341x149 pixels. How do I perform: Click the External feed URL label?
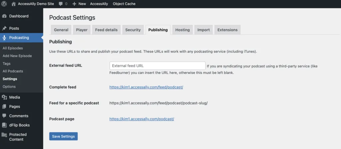pyautogui.click(x=66, y=65)
